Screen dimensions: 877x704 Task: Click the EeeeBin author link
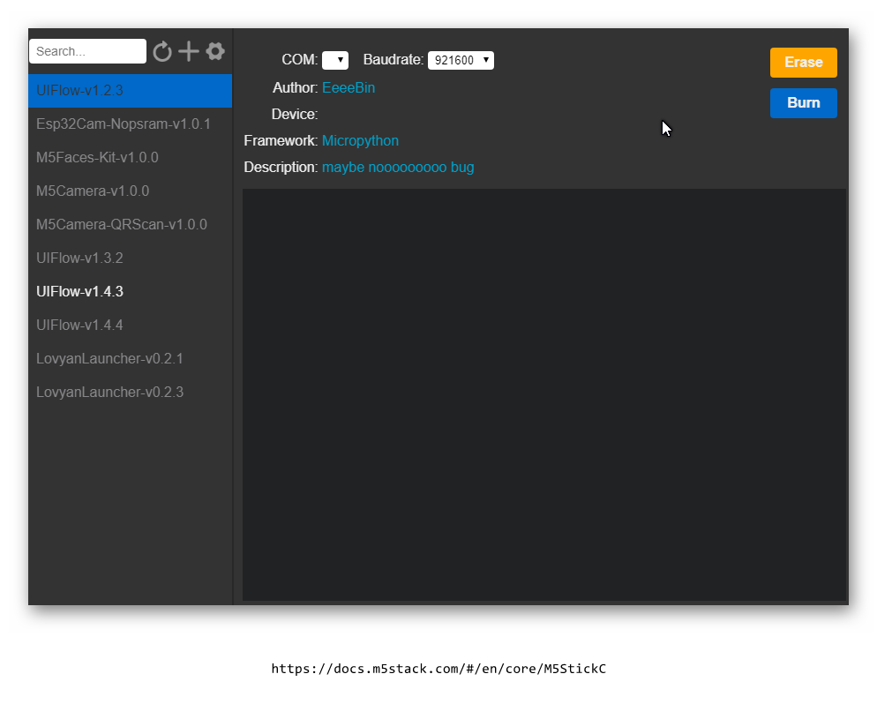point(349,88)
